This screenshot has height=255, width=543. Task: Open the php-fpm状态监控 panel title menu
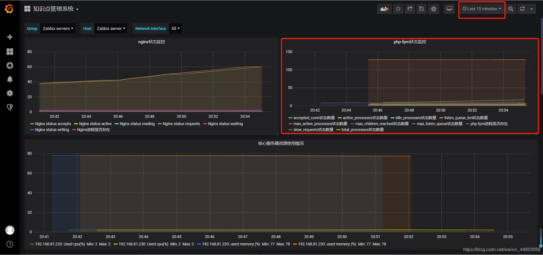pyautogui.click(x=410, y=42)
